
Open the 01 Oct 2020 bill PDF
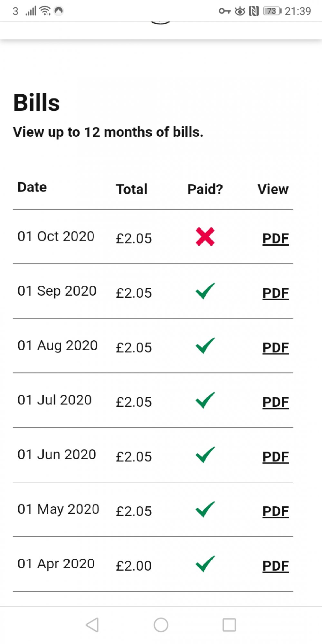pyautogui.click(x=275, y=239)
